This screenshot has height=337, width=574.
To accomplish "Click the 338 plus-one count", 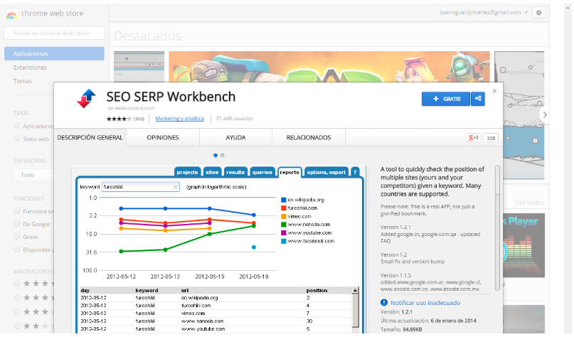I will coord(491,138).
